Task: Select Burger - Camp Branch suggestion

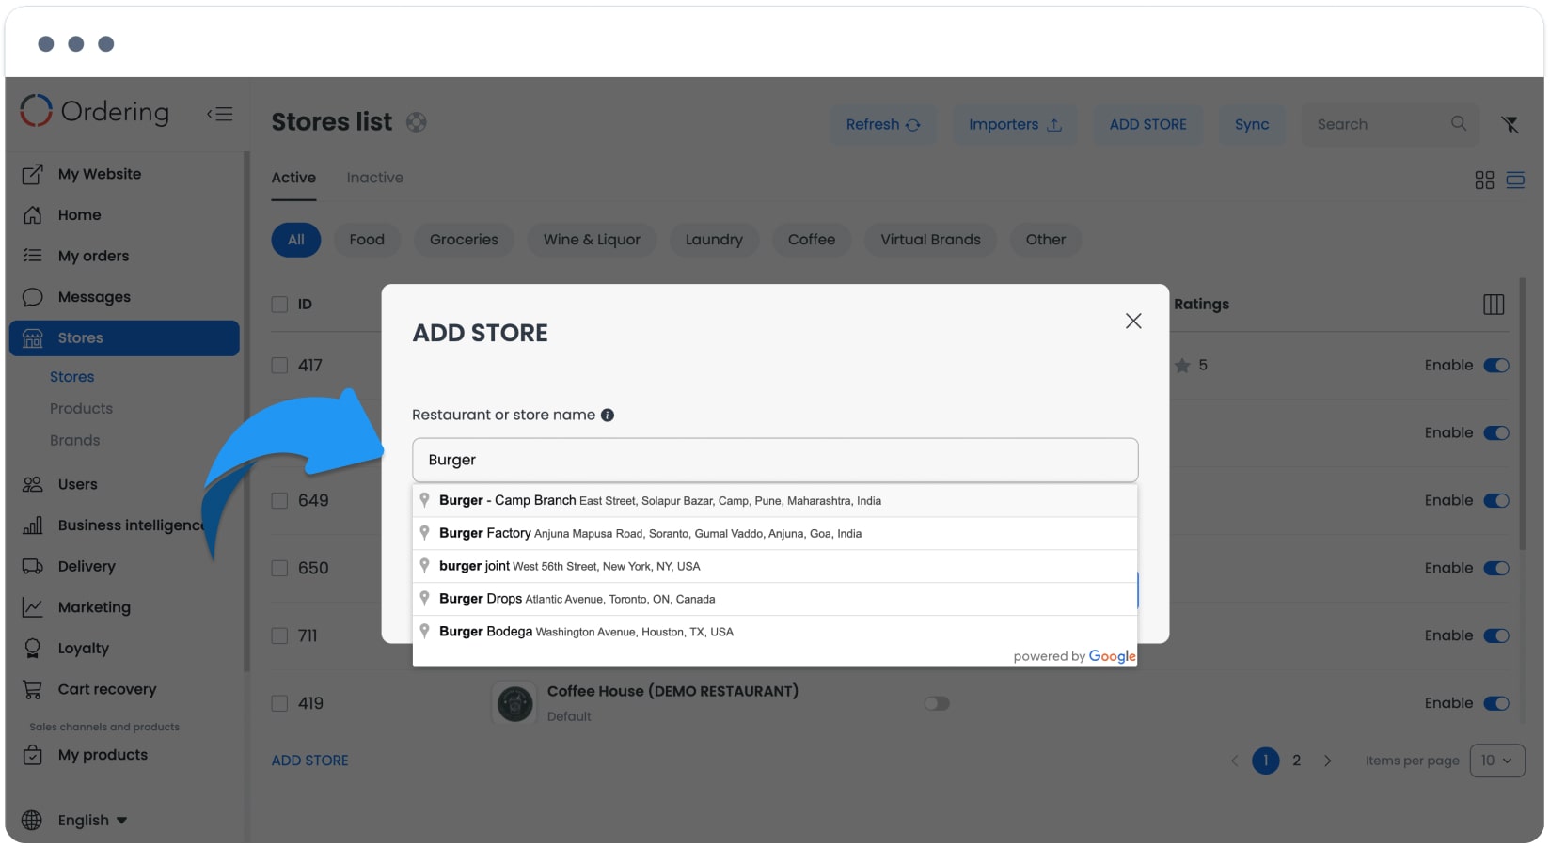Action: point(775,501)
